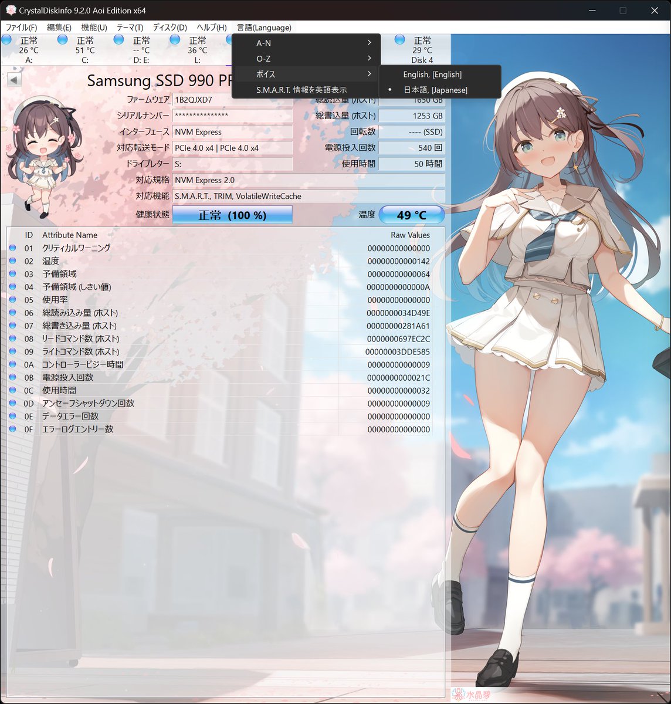Select Disk 4 at 29 °C
The height and width of the screenshot is (704, 671).
(x=422, y=50)
